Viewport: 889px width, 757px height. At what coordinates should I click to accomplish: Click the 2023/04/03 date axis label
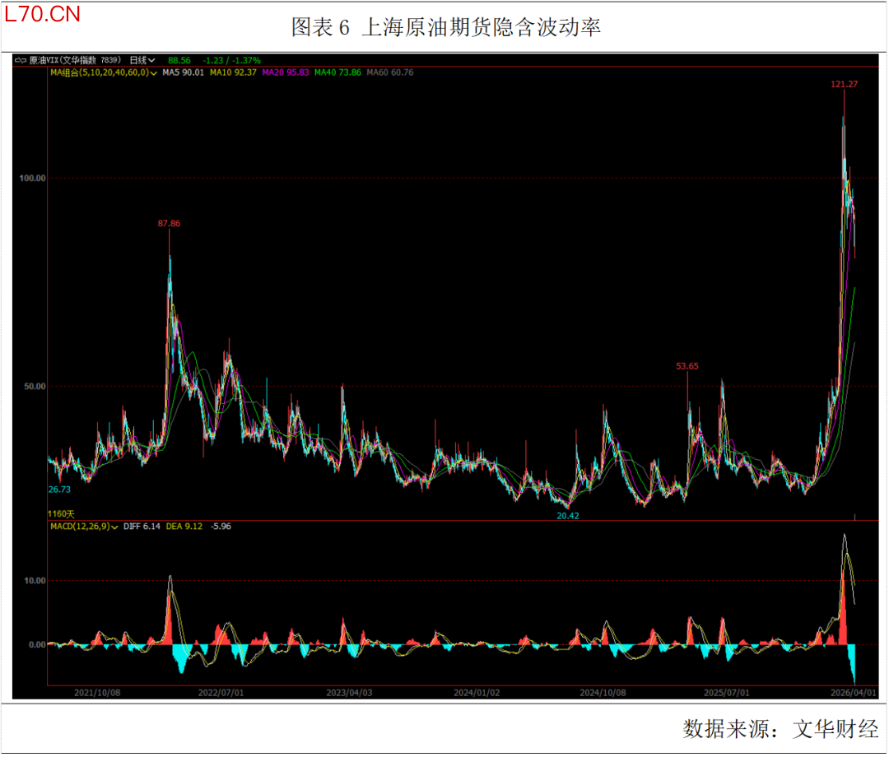349,694
